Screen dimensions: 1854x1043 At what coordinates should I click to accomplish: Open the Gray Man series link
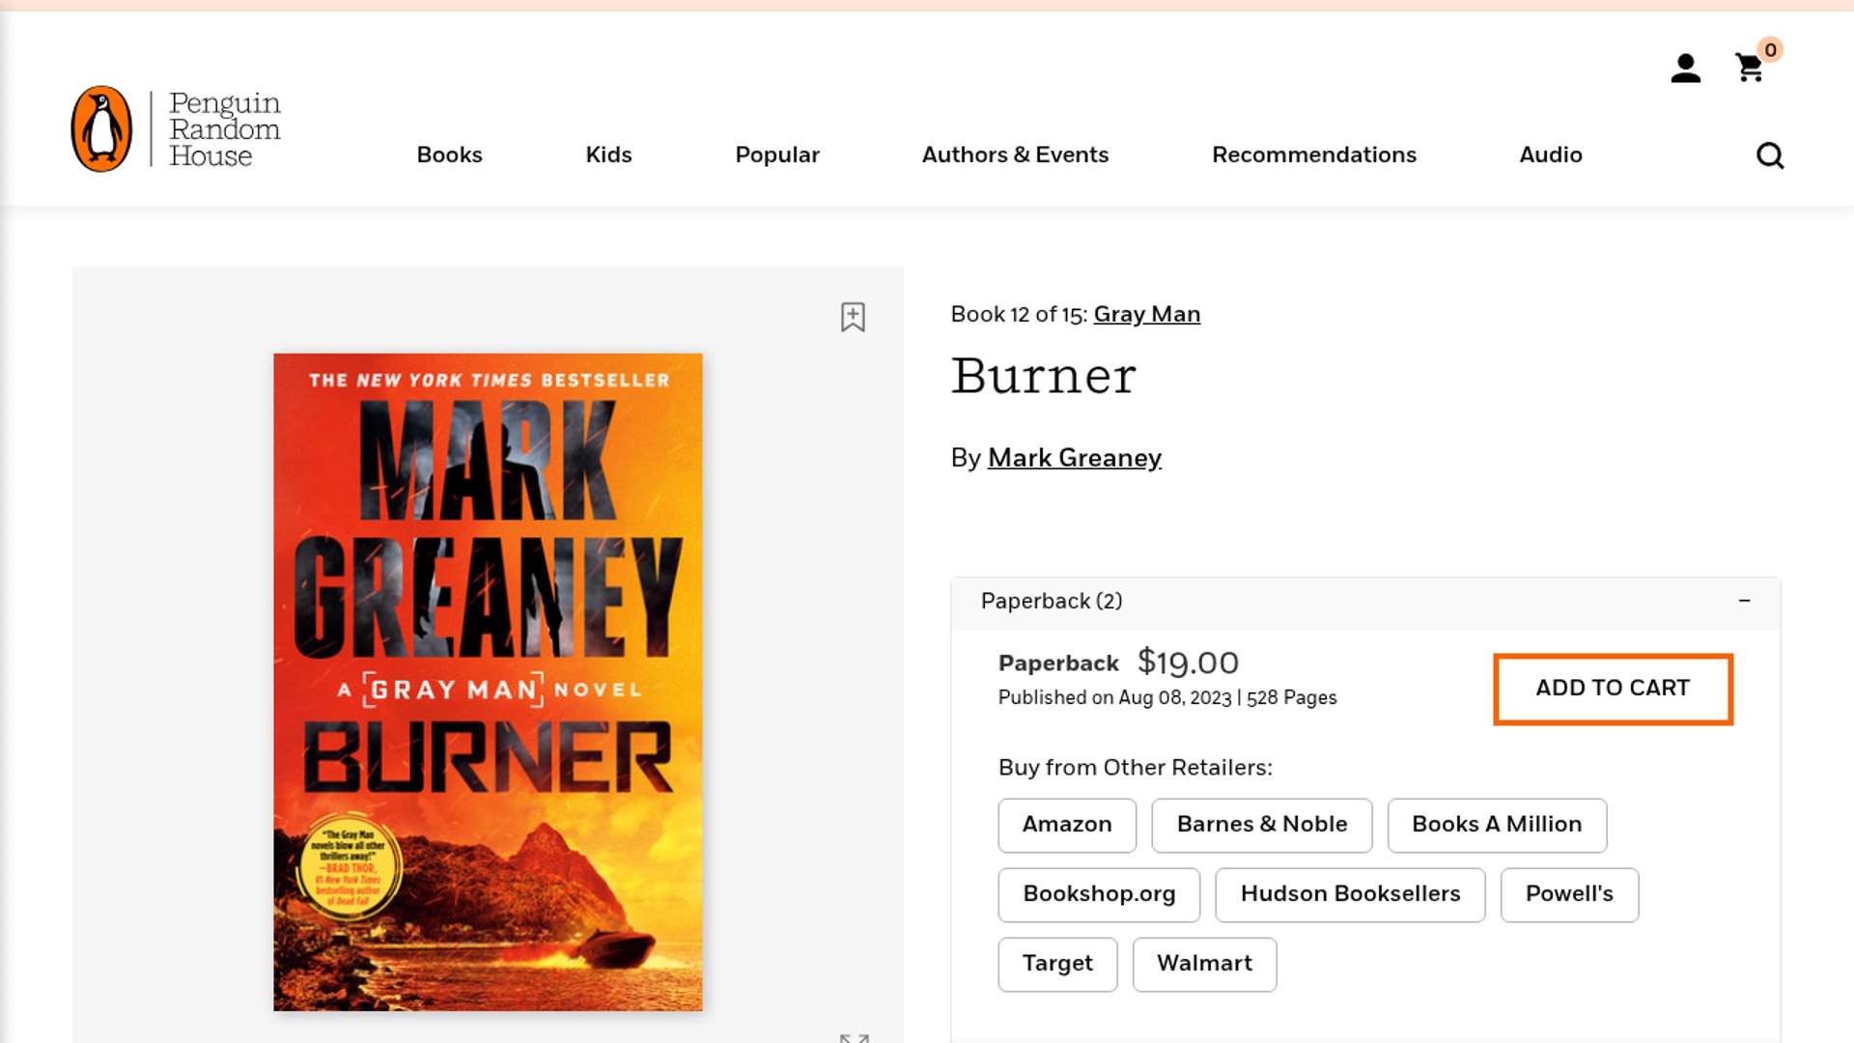click(1146, 315)
